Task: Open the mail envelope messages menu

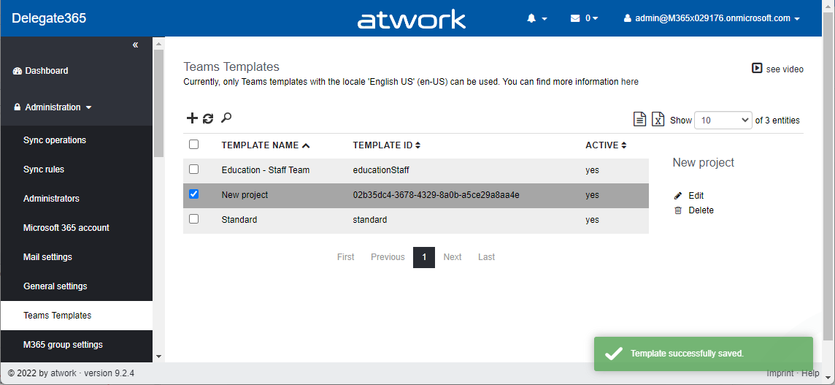Action: [584, 18]
